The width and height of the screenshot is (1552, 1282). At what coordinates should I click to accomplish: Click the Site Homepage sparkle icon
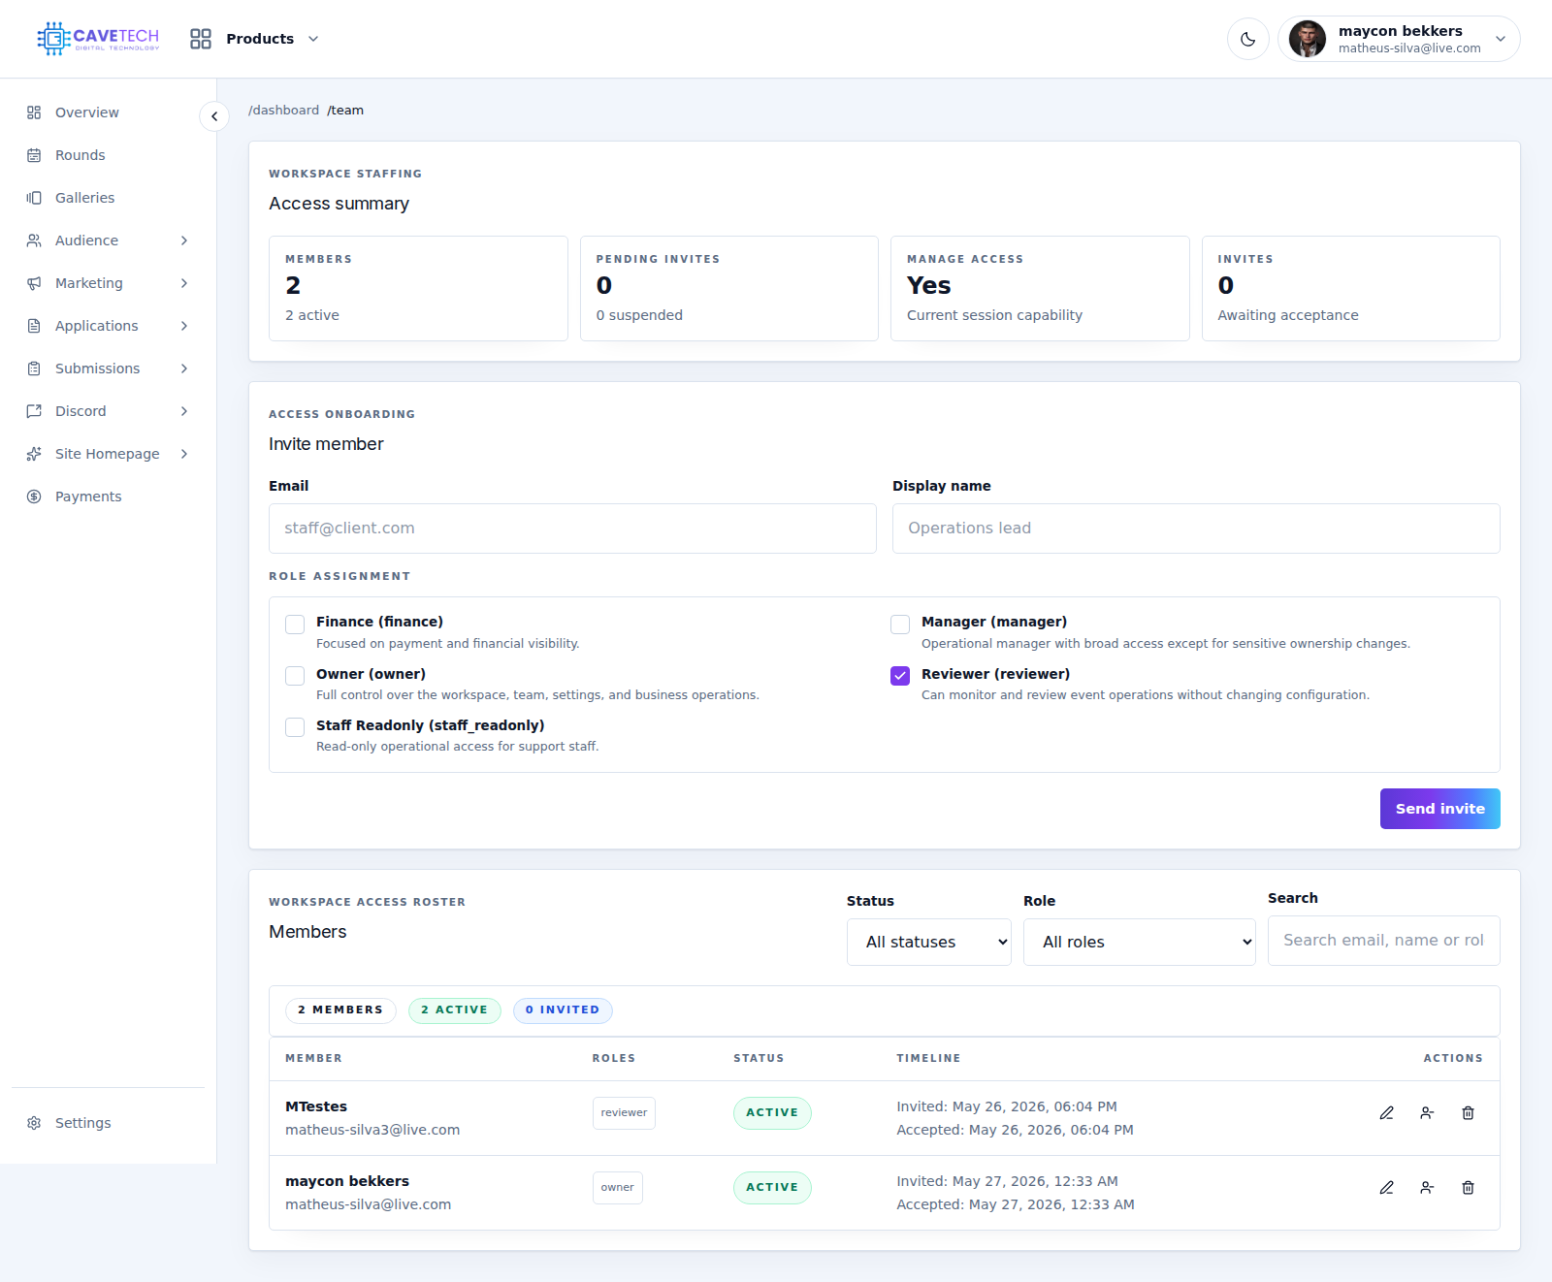(34, 454)
